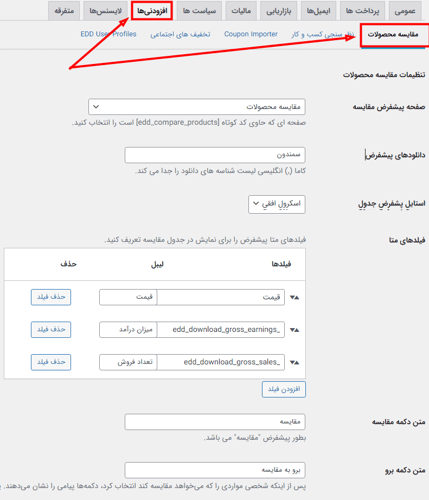Focus the دانلودهای پیشفرض input containing سمندون

pos(215,155)
